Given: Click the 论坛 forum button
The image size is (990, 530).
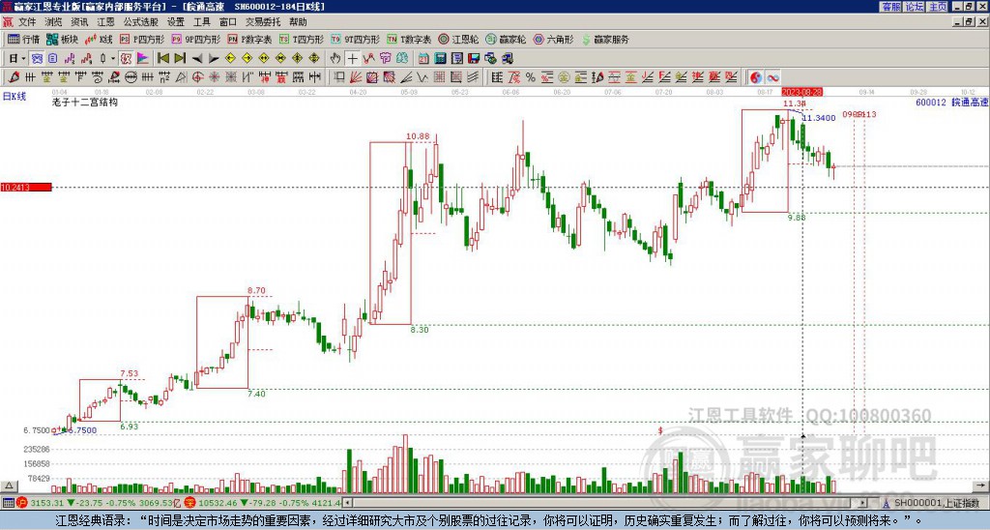Looking at the screenshot, I should 914,7.
